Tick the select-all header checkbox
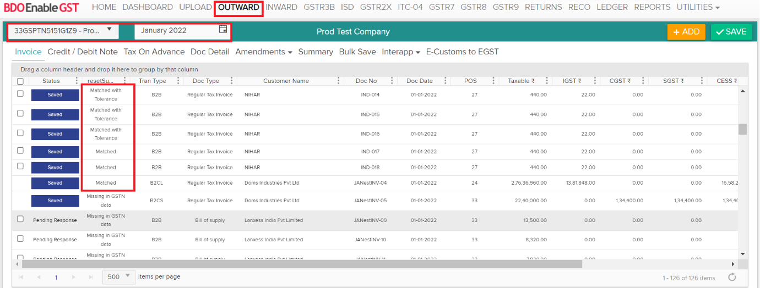Image resolution: width=760 pixels, height=288 pixels. [20, 81]
